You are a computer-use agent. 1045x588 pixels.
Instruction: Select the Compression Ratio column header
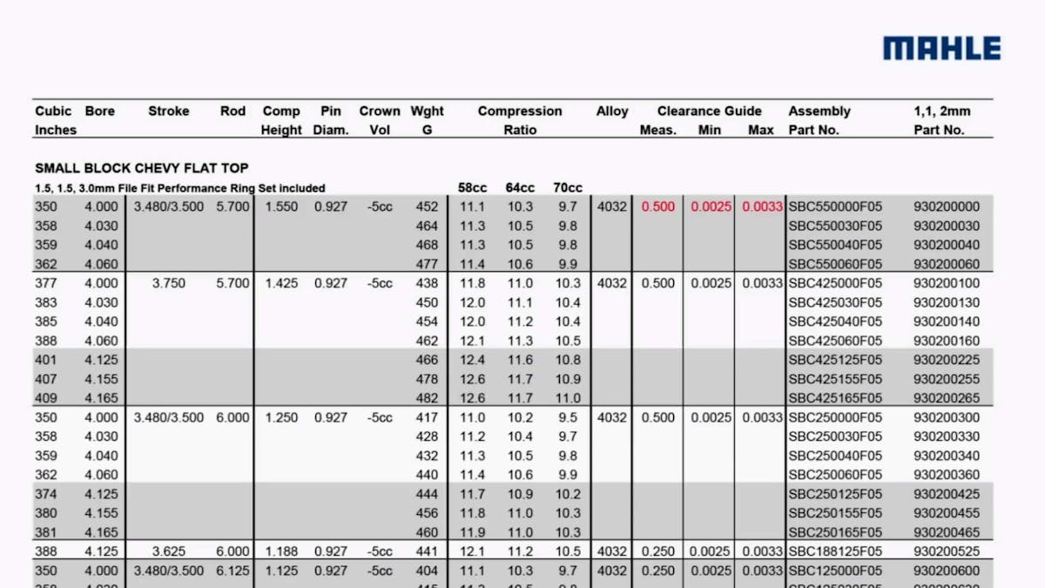pos(520,120)
